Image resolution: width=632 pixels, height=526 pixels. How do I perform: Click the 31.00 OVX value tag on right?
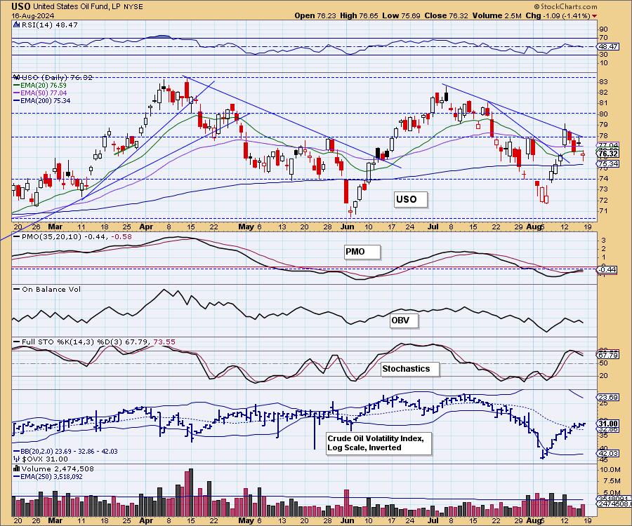pos(608,424)
